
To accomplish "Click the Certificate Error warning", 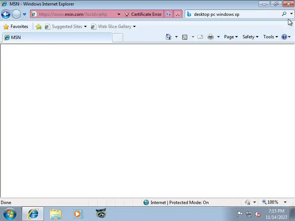I will pyautogui.click(x=143, y=14).
